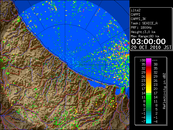This screenshot has width=173, height=130.
Task: Click the 'Max Range:80 km' text
Action: [x=145, y=36]
